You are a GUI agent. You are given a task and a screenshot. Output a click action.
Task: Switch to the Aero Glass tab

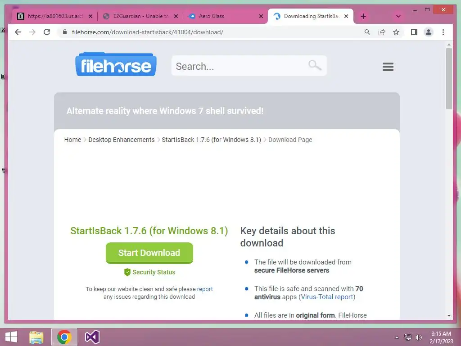coord(225,16)
